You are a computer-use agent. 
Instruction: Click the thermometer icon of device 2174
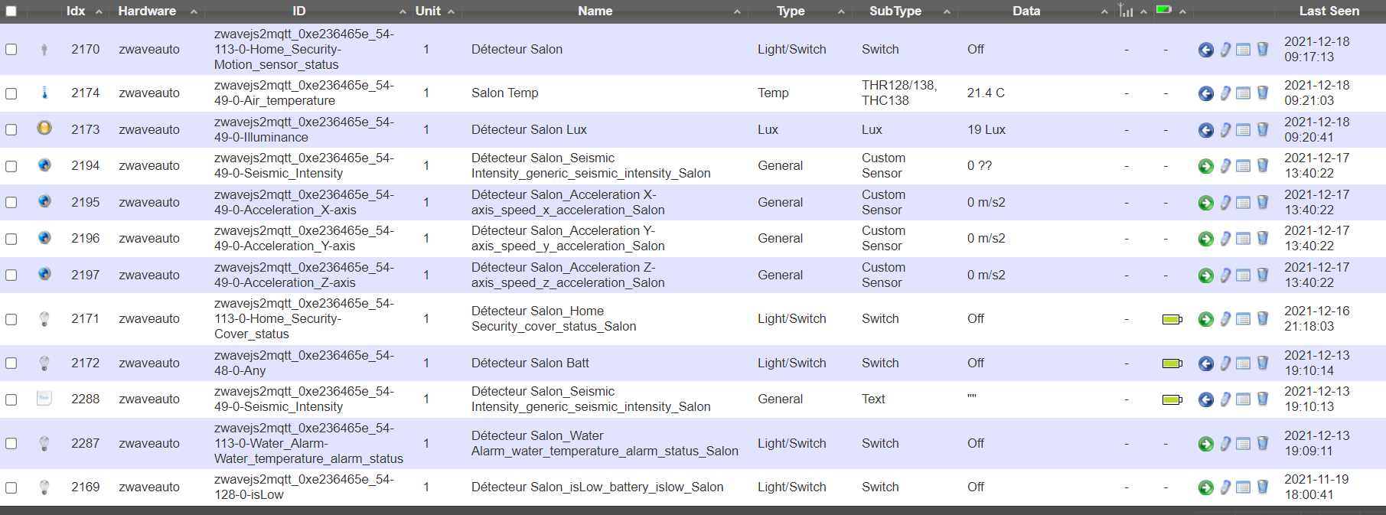click(x=44, y=92)
